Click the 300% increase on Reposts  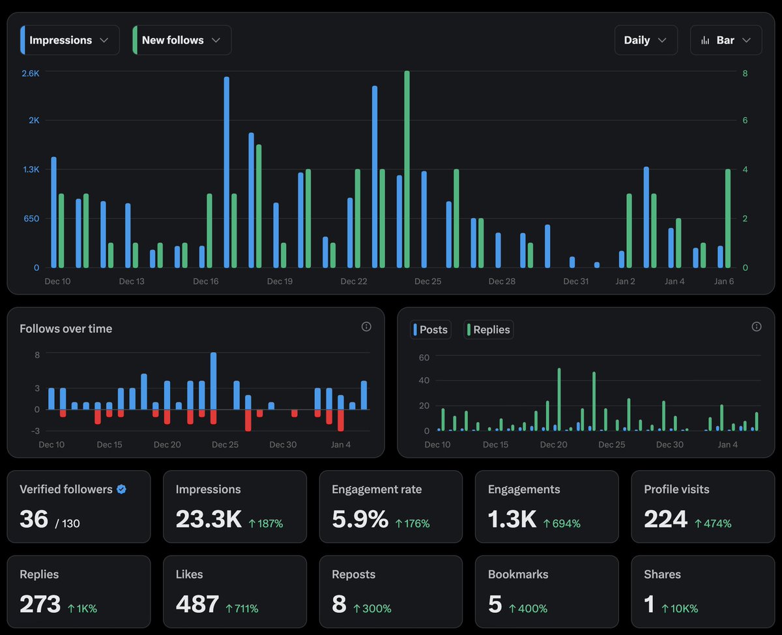(x=372, y=609)
